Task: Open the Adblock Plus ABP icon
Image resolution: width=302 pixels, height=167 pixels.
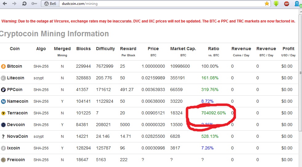Action: [287, 3]
